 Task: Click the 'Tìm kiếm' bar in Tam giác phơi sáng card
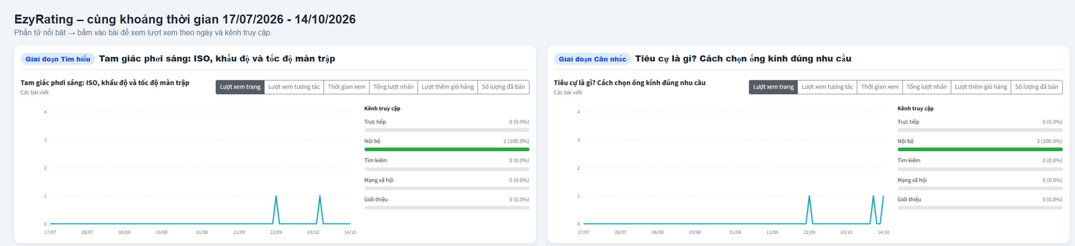tap(447, 169)
